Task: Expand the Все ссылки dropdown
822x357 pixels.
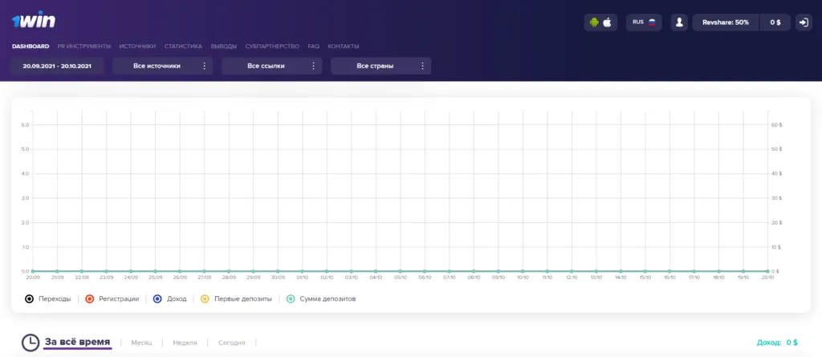Action: click(x=271, y=66)
